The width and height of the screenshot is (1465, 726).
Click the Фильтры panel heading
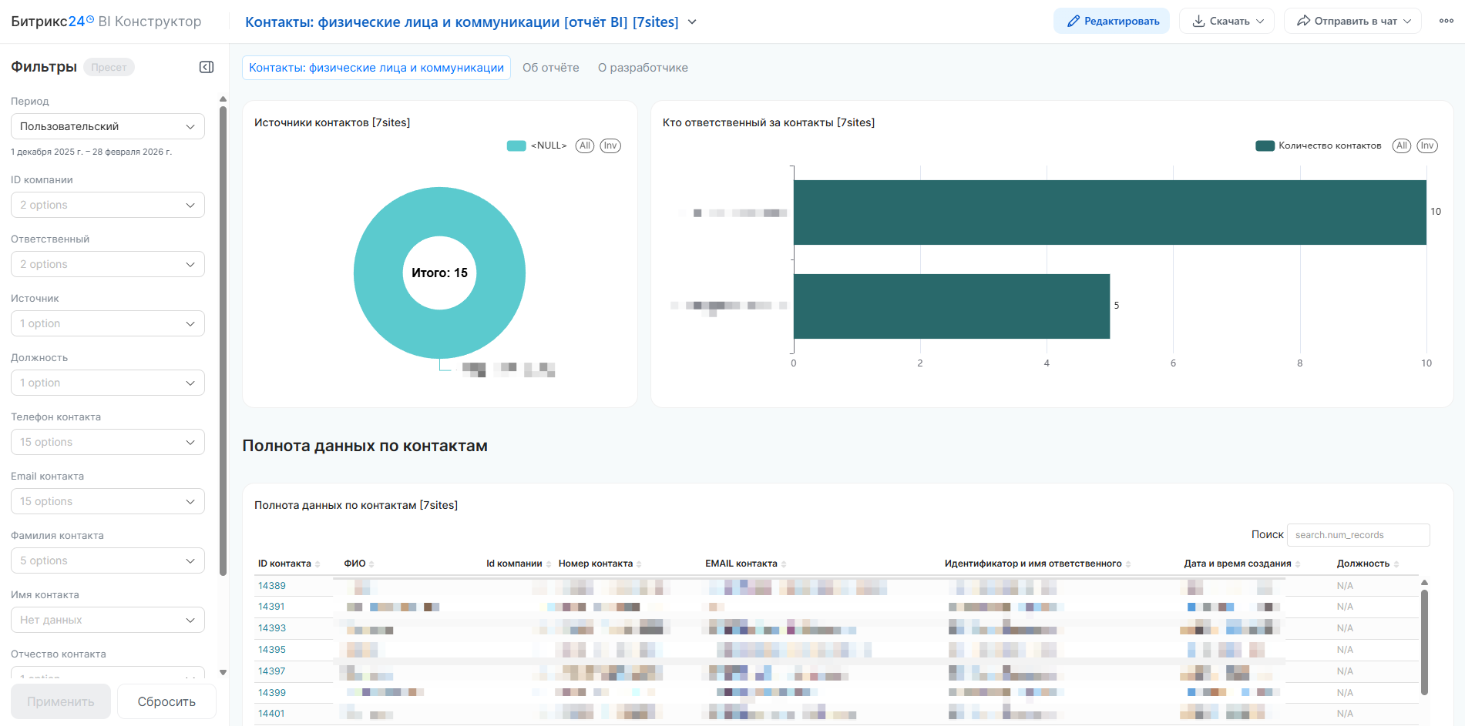[44, 67]
